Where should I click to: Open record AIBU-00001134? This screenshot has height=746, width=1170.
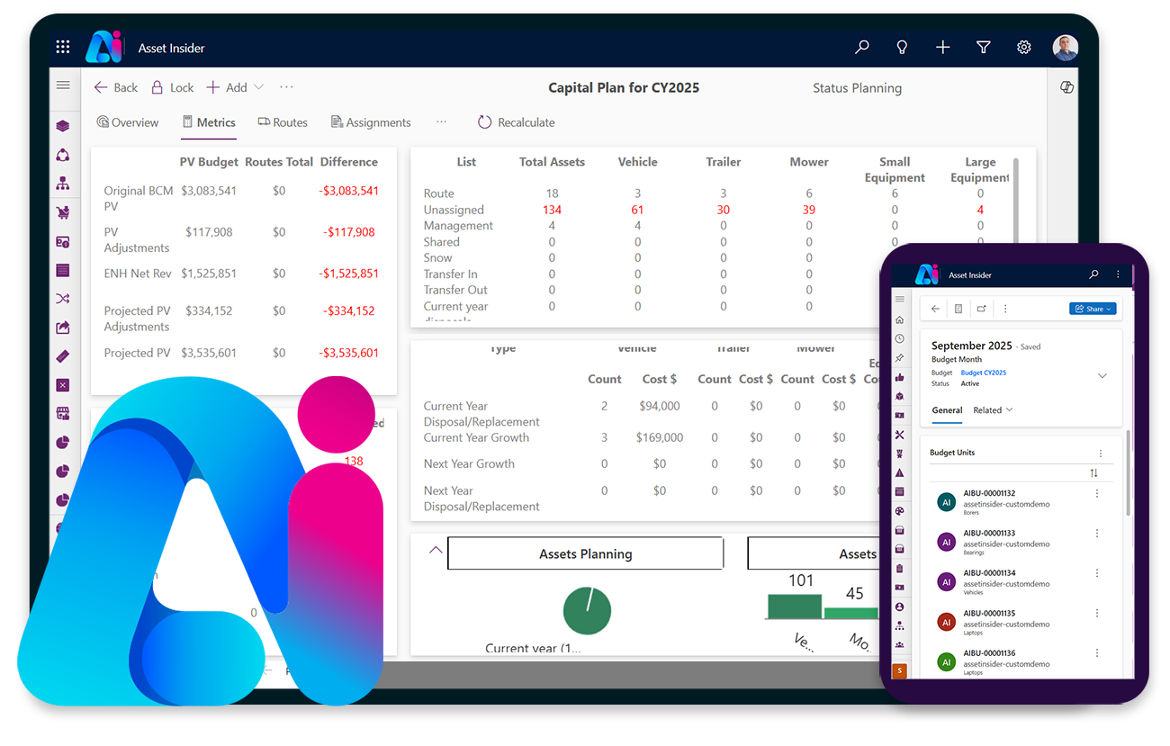(1017, 581)
